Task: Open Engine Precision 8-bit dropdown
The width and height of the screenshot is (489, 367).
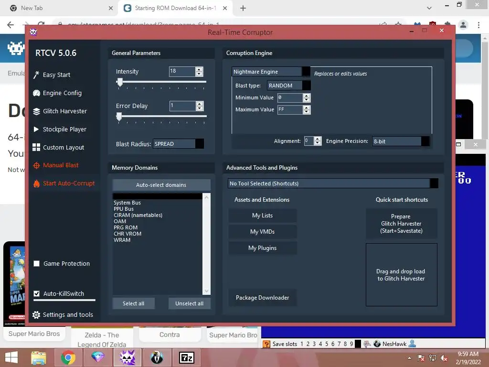Action: 401,141
